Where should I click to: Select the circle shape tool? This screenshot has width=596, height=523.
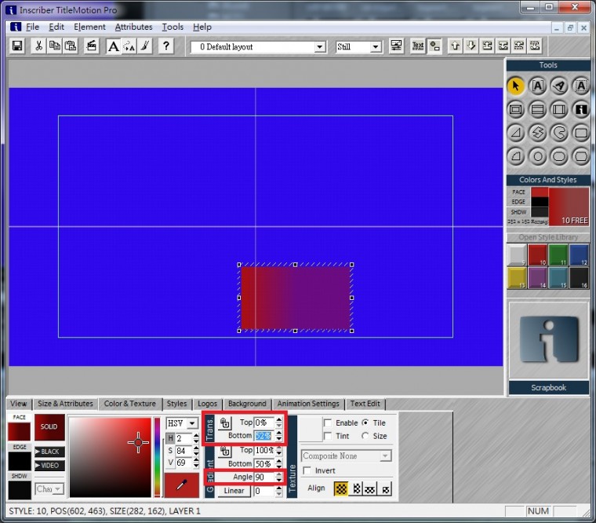[x=537, y=156]
